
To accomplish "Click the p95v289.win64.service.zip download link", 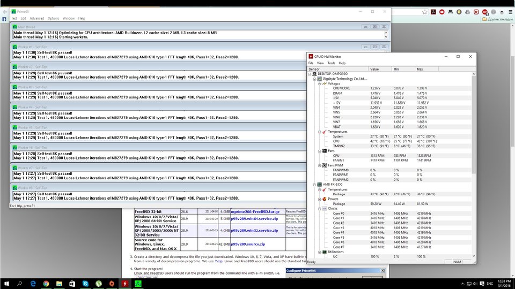I will pos(254,219).
